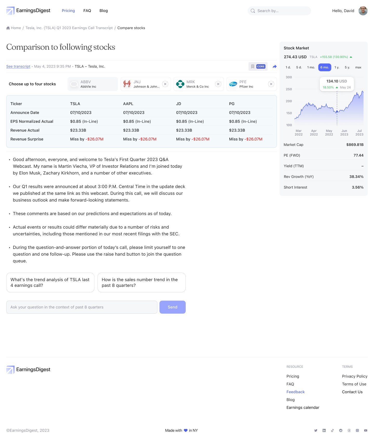Click the EarningsDigest logo in footer

28,370
